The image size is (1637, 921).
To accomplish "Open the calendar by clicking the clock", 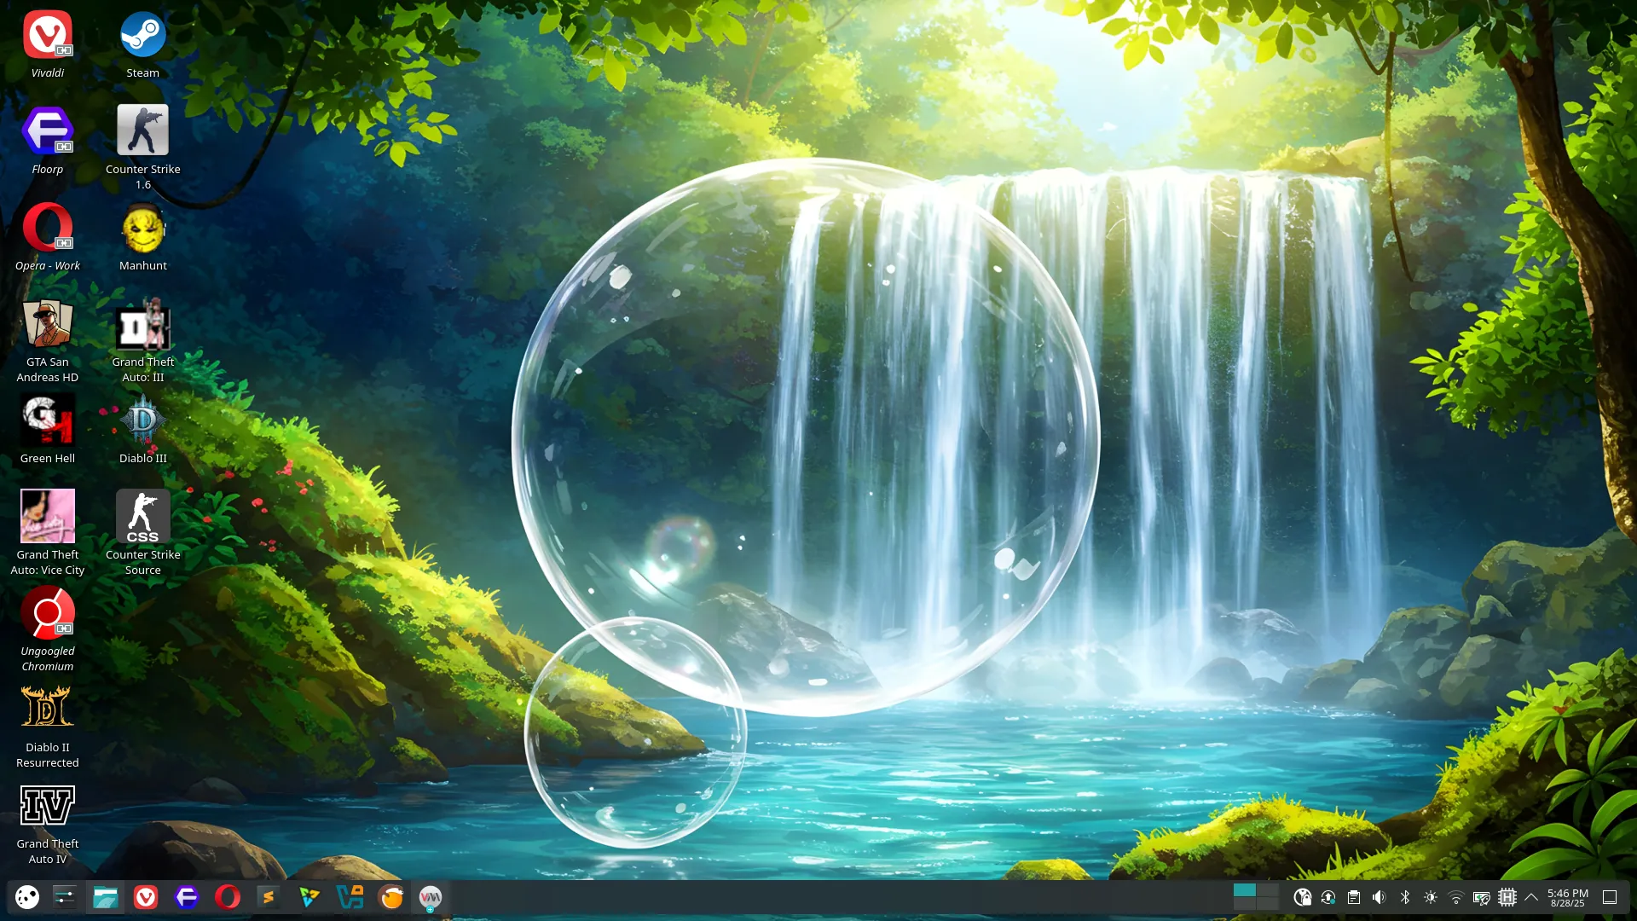I will click(1567, 897).
